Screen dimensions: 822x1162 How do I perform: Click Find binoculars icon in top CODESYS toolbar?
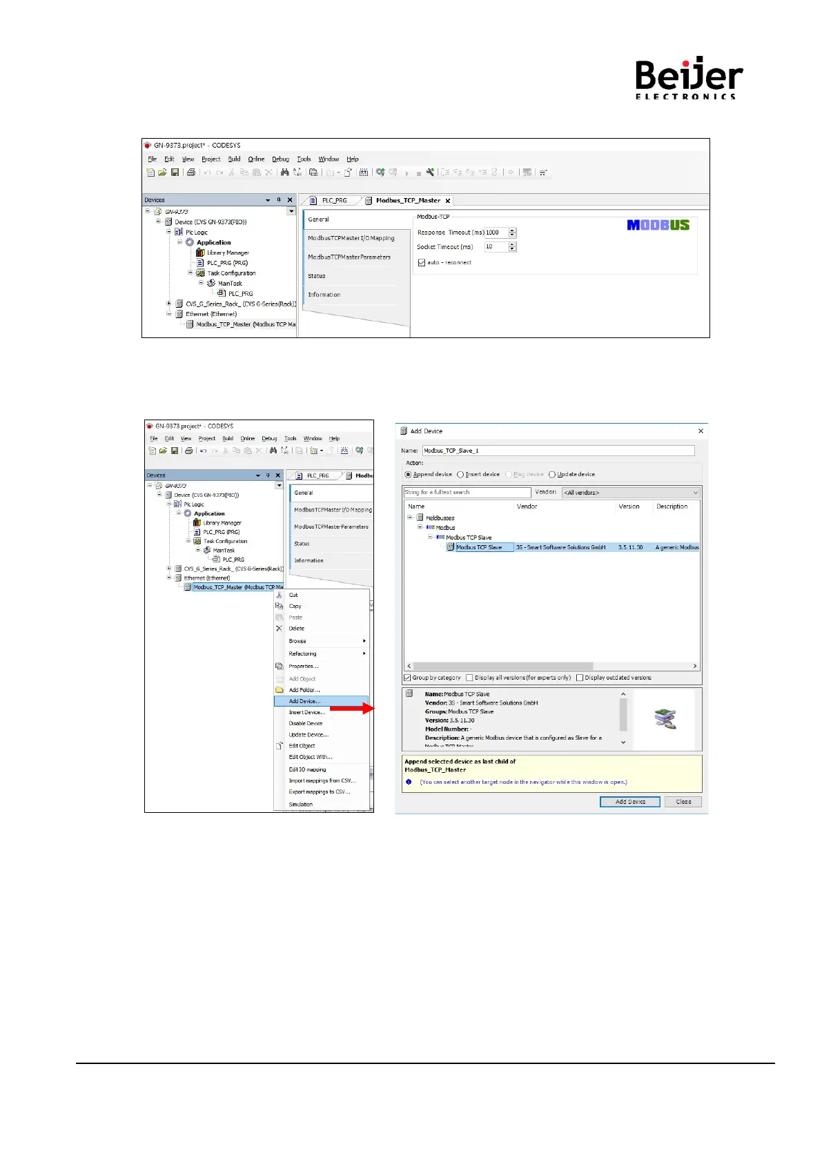[284, 173]
